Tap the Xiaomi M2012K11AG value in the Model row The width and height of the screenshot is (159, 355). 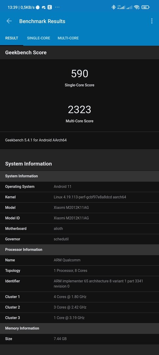[71, 208]
